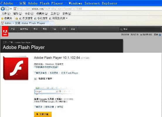Focus the URL address bar
The image size is (162, 117).
click(88, 9)
